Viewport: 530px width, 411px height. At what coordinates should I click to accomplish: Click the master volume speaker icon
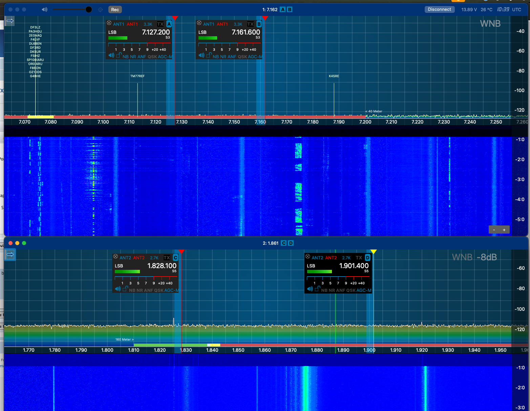[x=44, y=9]
